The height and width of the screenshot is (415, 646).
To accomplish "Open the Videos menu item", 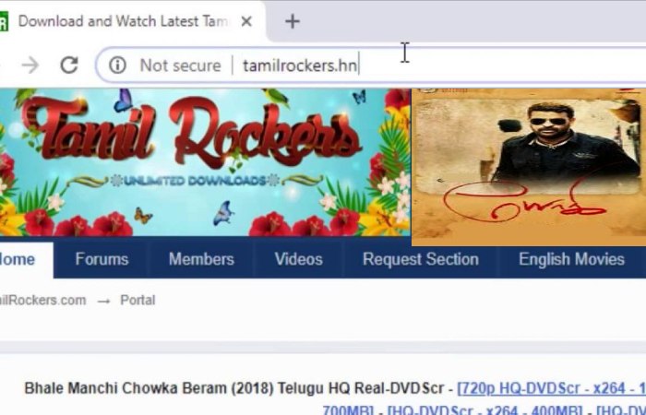I will (299, 259).
